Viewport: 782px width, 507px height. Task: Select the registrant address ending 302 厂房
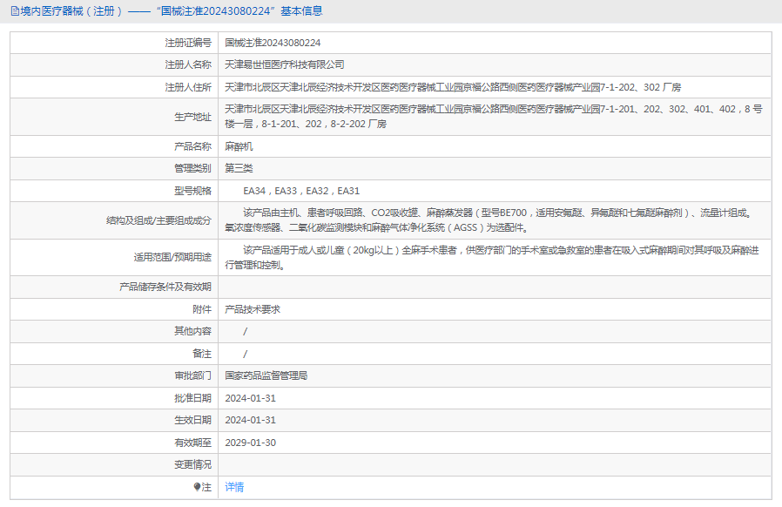pyautogui.click(x=452, y=87)
